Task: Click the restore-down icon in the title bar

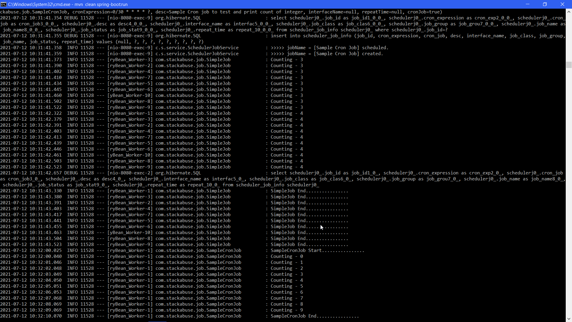Action: (x=545, y=4)
